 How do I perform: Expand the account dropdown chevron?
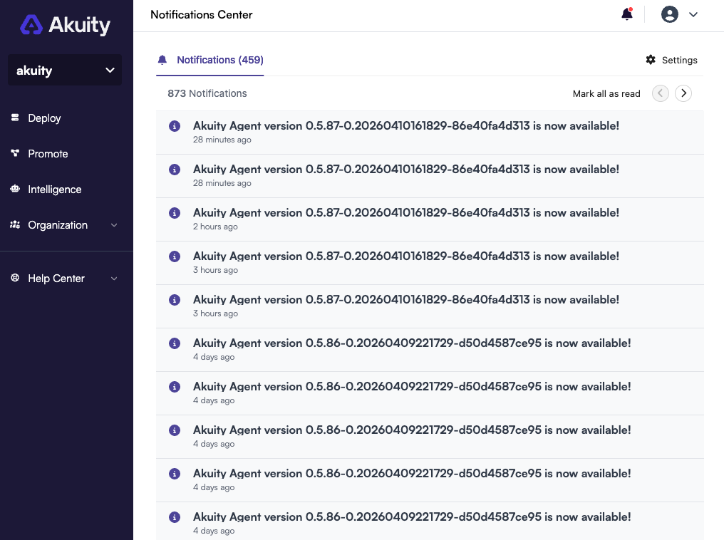pyautogui.click(x=693, y=14)
